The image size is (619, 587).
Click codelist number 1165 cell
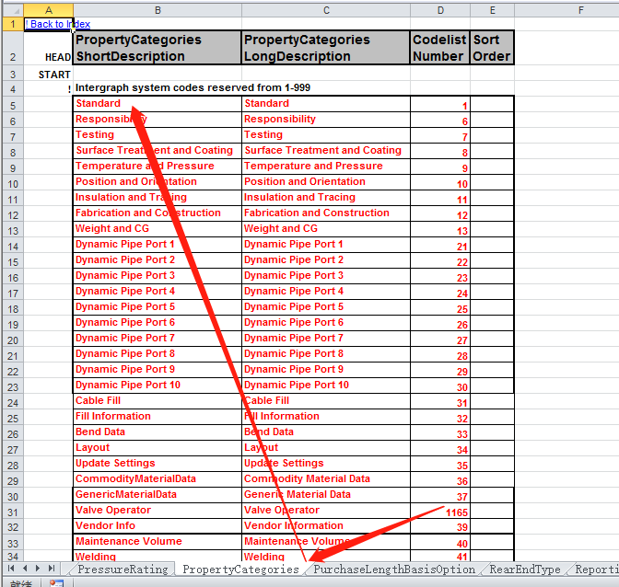pyautogui.click(x=440, y=511)
